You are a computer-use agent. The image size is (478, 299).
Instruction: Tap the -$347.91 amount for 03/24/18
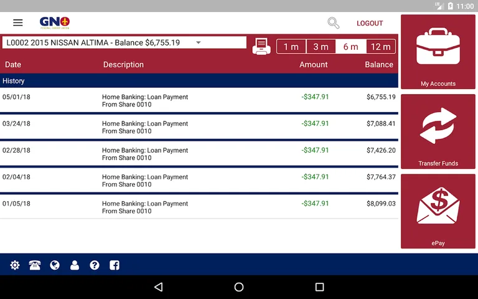[x=315, y=123]
